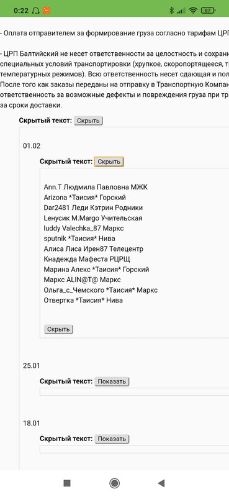229x497 pixels.
Task: Tap the headphones icon in status bar
Action: (x=36, y=11)
